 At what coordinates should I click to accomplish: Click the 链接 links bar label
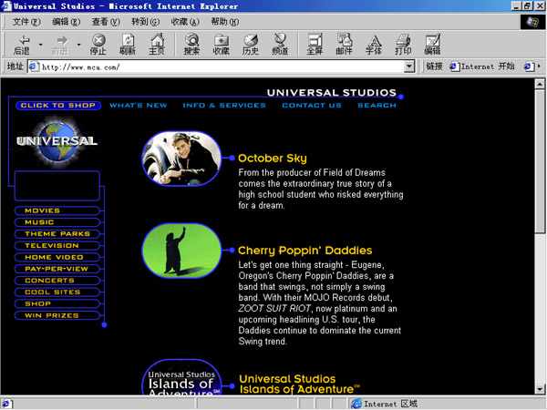coord(434,67)
